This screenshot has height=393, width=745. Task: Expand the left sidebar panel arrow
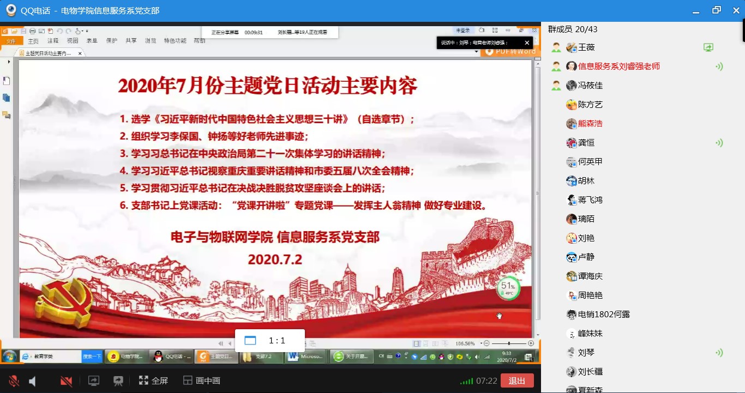(9, 62)
